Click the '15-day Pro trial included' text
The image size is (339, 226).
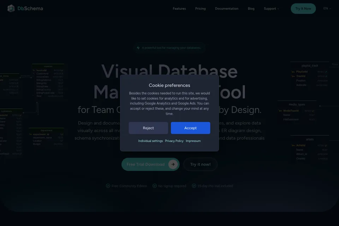point(215,186)
